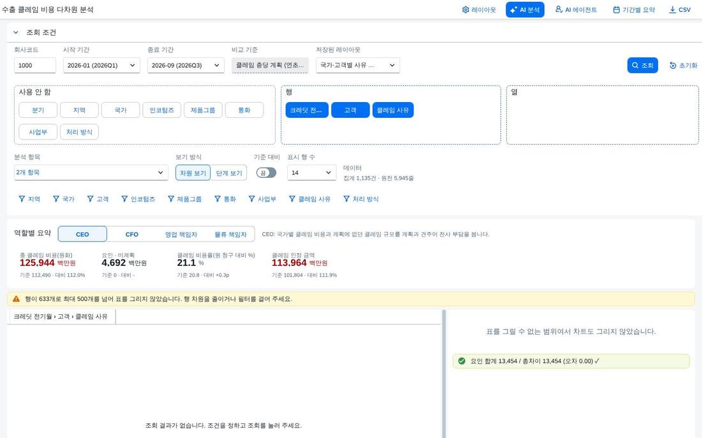Click the yellow warning triangle icon
This screenshot has height=438, width=702.
click(16, 299)
